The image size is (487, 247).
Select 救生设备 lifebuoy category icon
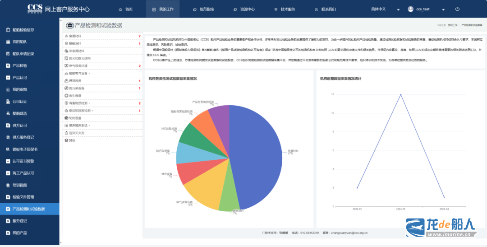point(66,95)
